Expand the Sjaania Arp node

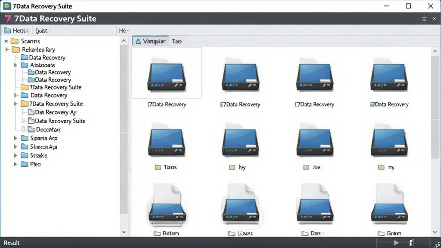pyautogui.click(x=16, y=138)
